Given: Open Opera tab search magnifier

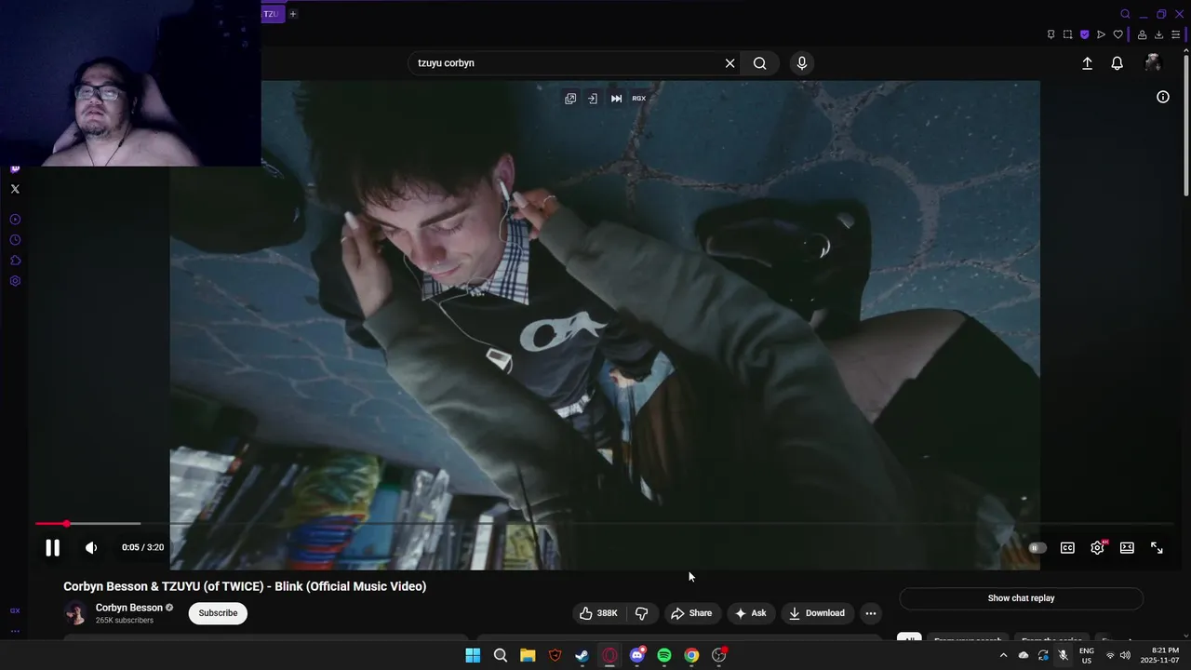Looking at the screenshot, I should click(x=1125, y=14).
